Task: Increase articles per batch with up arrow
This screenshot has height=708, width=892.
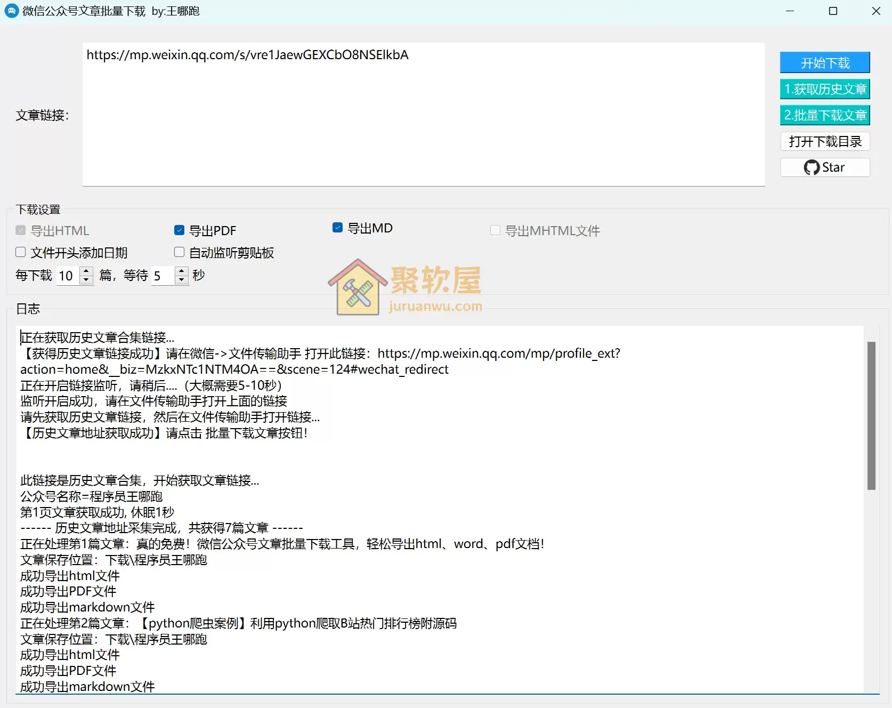Action: point(86,271)
